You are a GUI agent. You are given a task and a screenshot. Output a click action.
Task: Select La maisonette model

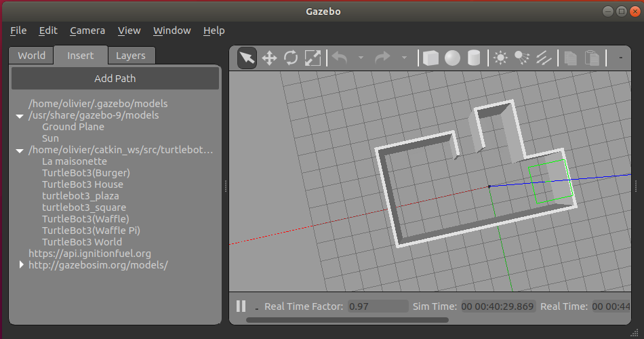(75, 161)
